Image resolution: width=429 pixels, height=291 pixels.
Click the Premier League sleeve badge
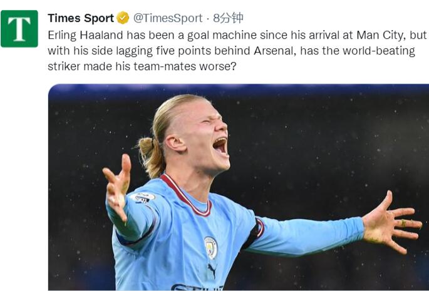[143, 198]
